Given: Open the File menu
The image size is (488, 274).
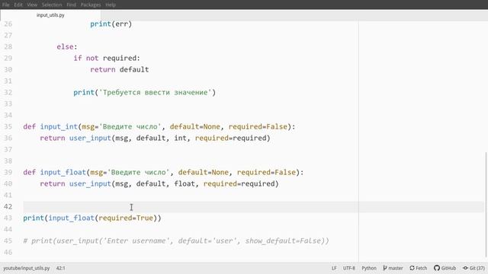Looking at the screenshot, I should coord(5,5).
